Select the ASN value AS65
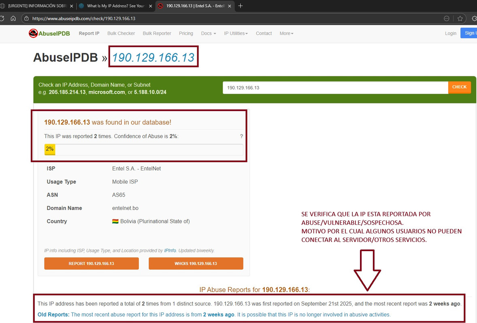Viewport: 477px width, 323px height. 119,195
